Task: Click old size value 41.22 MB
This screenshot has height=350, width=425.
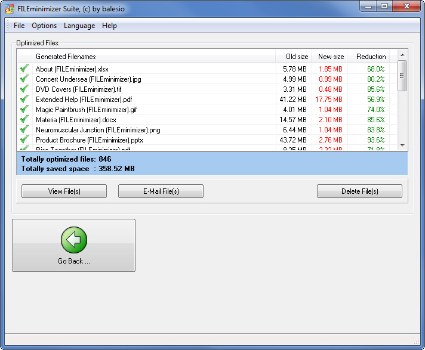Action: pos(293,100)
